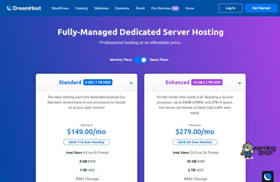This screenshot has height=182, width=280.
Task: Open the Pro Services menu
Action: tap(161, 8)
